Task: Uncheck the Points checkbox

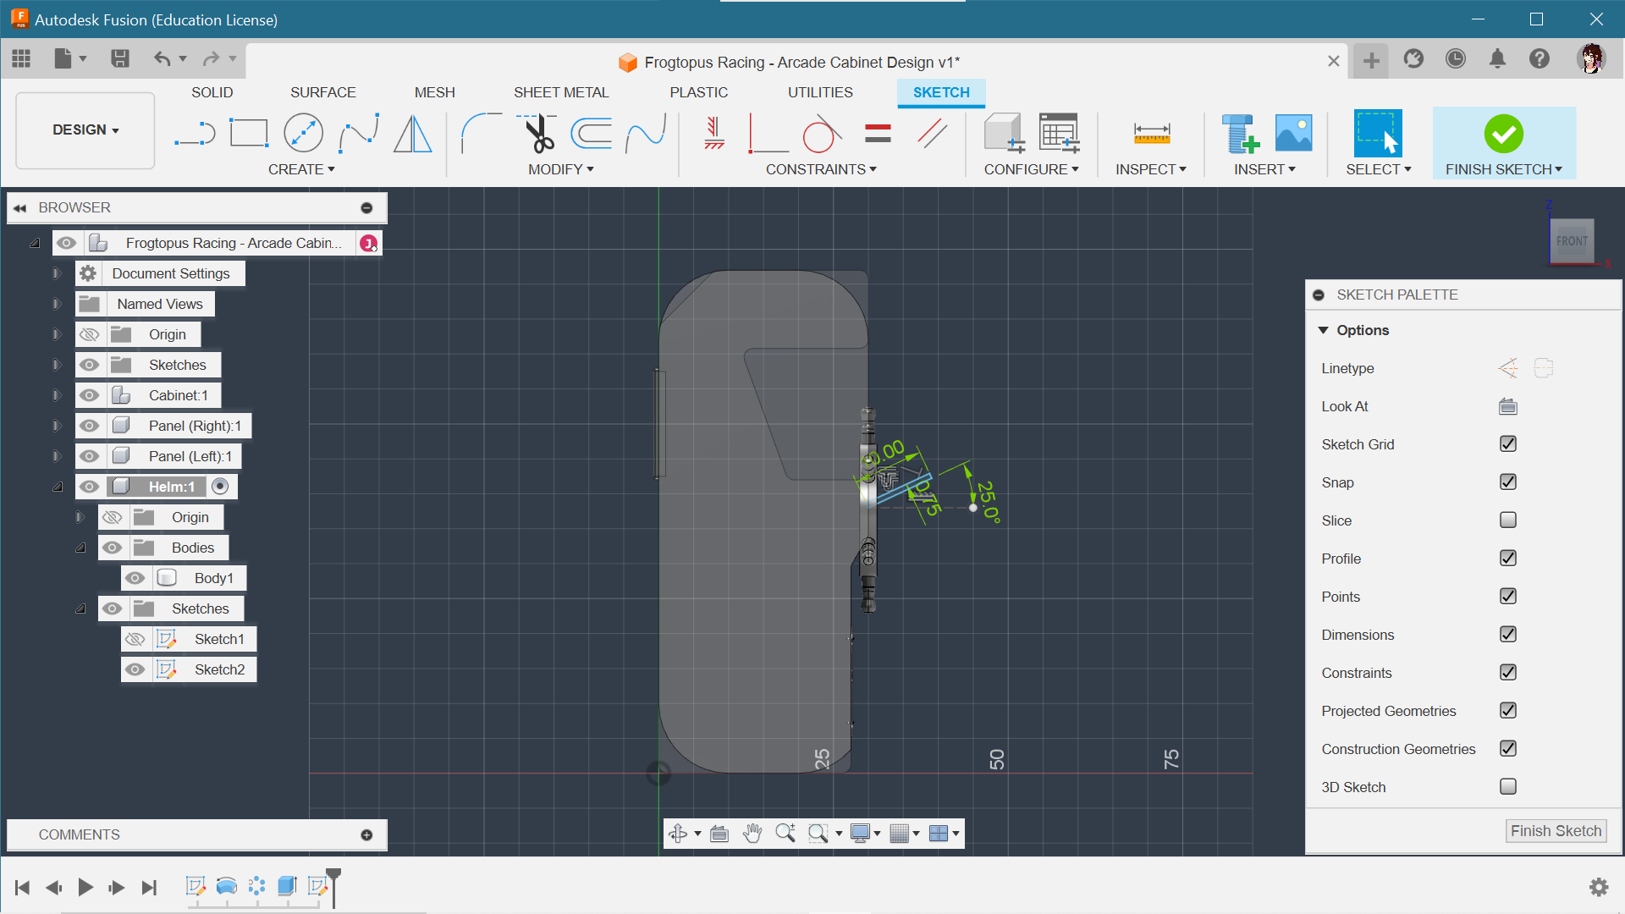Action: [1507, 597]
